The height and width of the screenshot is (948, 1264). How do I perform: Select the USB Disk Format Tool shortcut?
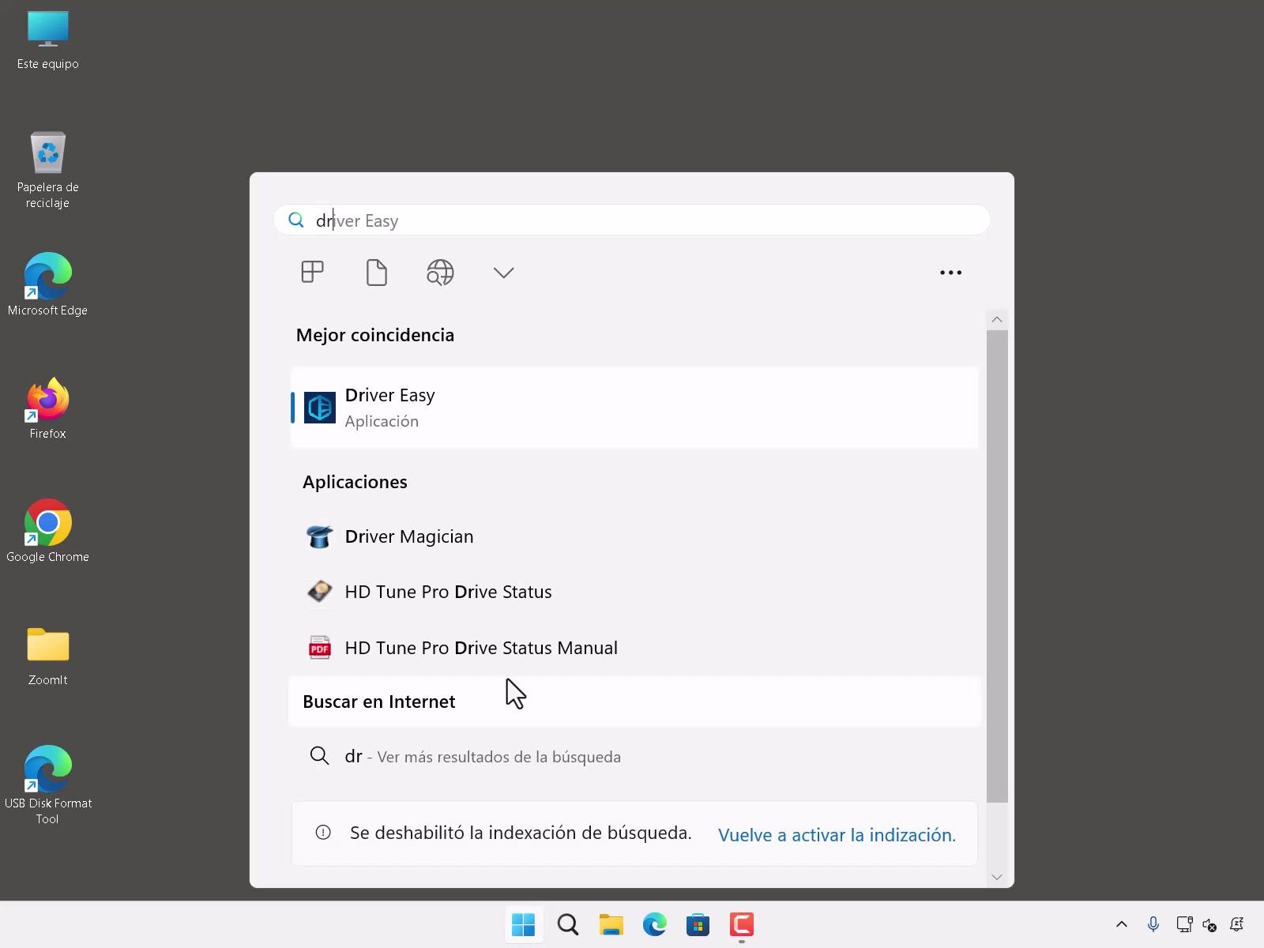click(x=48, y=784)
